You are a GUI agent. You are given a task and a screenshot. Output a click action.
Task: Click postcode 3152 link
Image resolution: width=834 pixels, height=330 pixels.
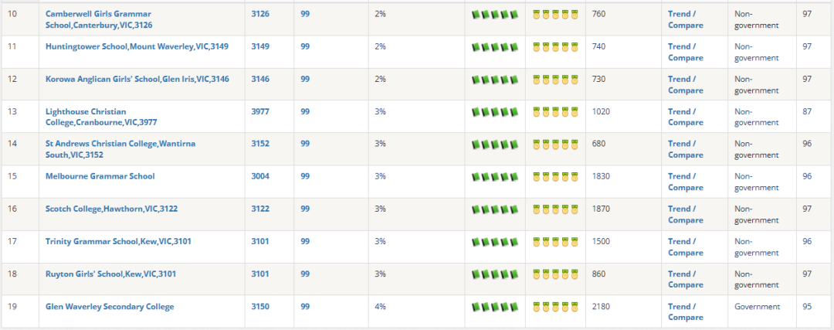pos(260,144)
